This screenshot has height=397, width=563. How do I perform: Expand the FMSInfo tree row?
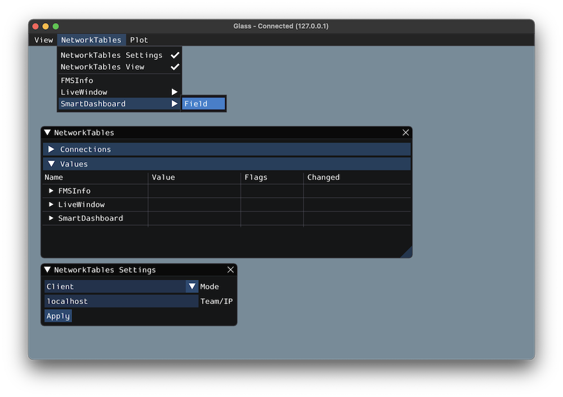click(52, 191)
